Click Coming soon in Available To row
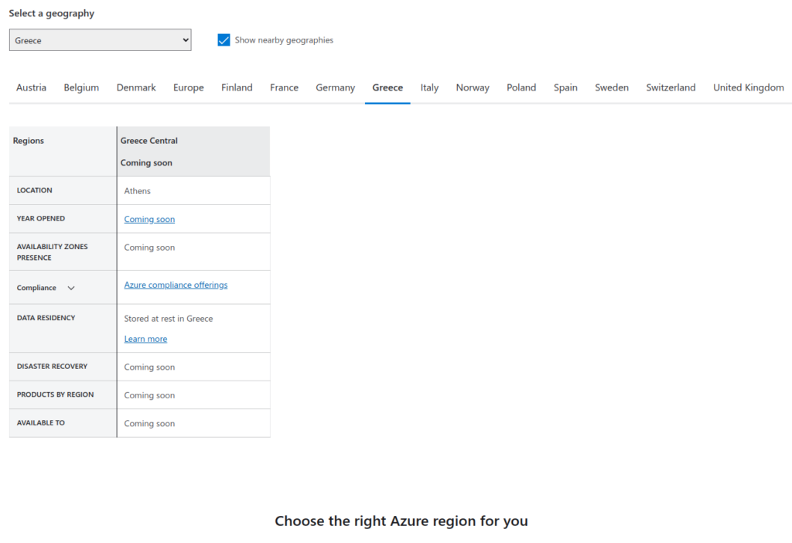Image resolution: width=792 pixels, height=543 pixels. pos(149,424)
